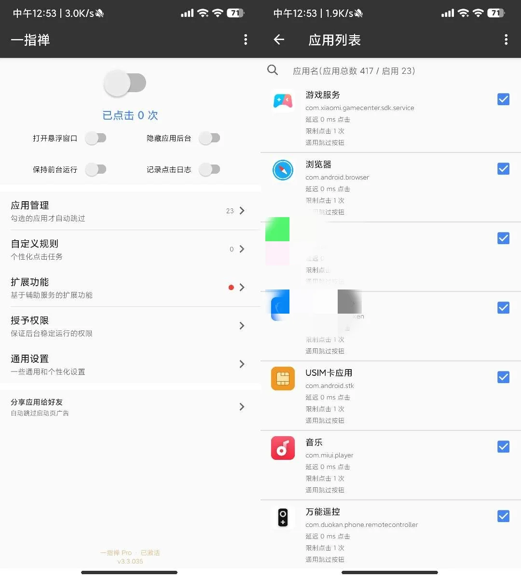The image size is (521, 579).
Task: Click the 游戏服务 game services app icon
Action: click(x=283, y=100)
